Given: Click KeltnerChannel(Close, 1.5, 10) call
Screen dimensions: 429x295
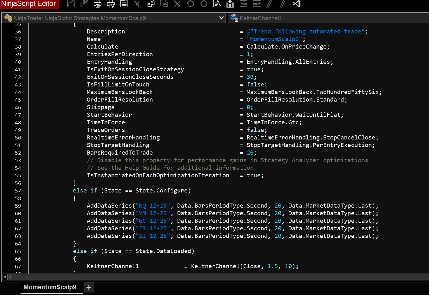Looking at the screenshot, I should (243, 266).
